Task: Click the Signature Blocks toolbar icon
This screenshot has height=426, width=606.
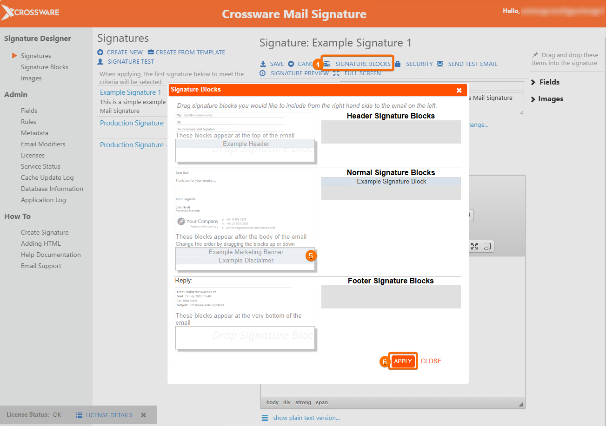Action: pos(327,64)
